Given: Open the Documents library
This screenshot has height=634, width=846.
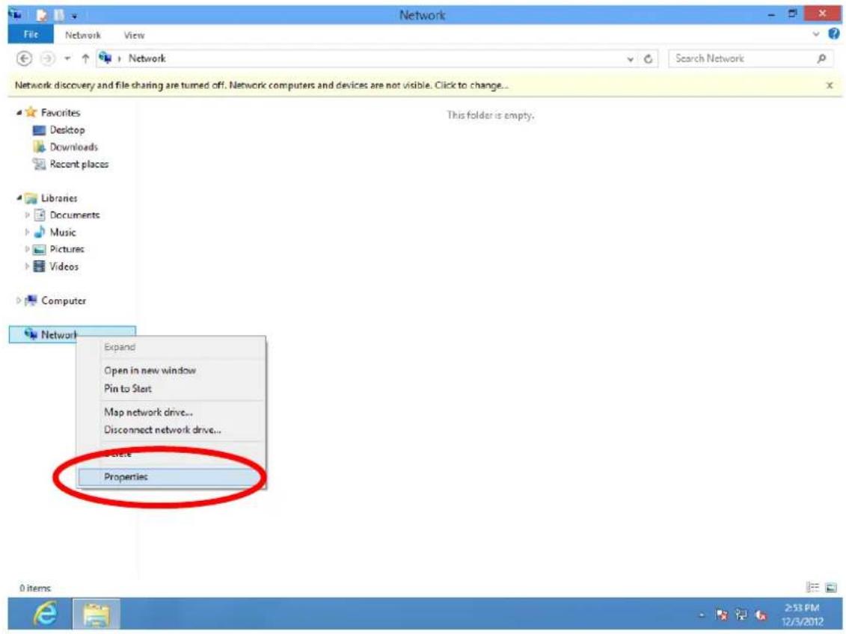Looking at the screenshot, I should 75,215.
